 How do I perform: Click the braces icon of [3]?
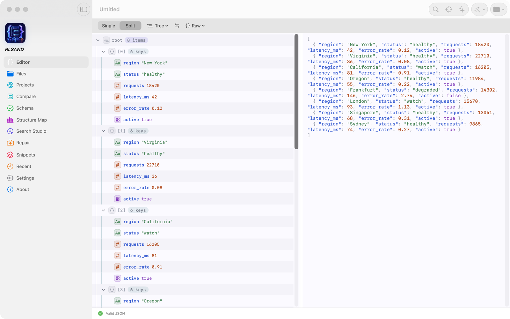[112, 290]
